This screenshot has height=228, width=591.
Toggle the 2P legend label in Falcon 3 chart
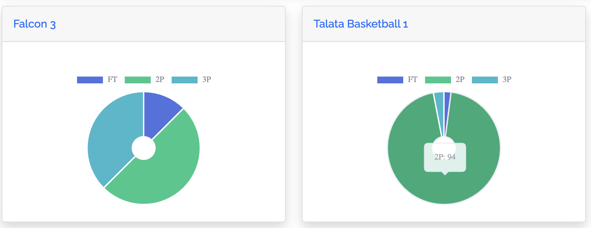coord(160,80)
